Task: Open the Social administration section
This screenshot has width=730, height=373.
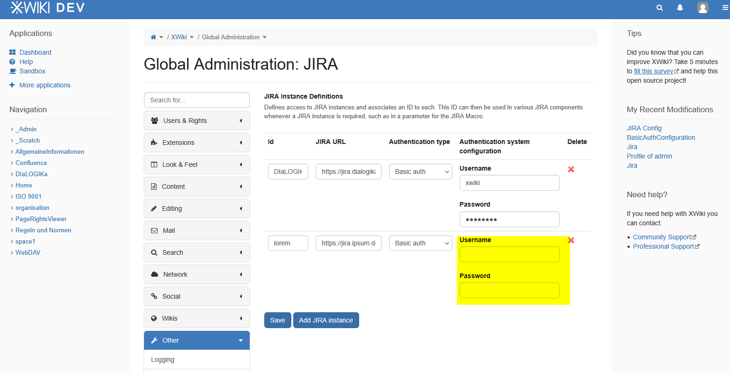Action: point(197,296)
